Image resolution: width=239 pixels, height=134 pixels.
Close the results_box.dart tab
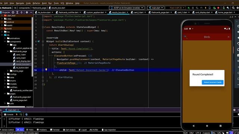[x=127, y=12]
